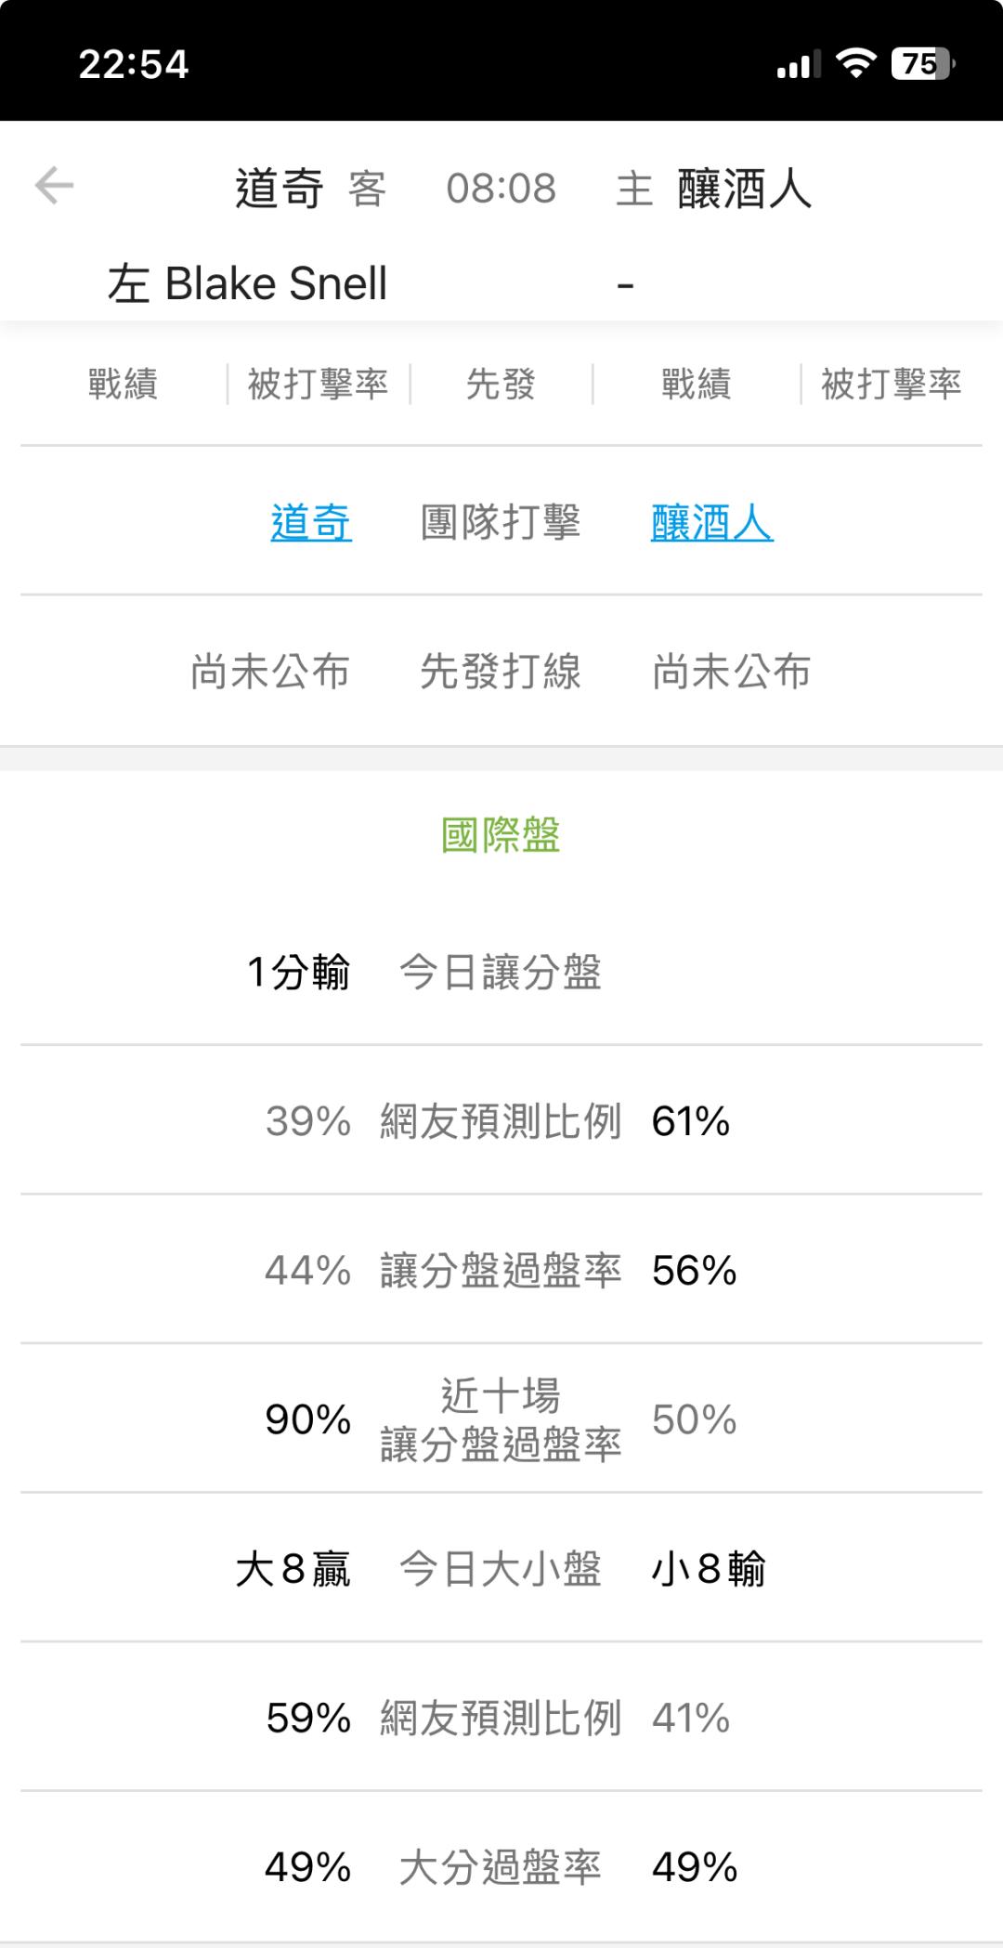
Task: Tap the 08:08 game time
Action: (501, 189)
